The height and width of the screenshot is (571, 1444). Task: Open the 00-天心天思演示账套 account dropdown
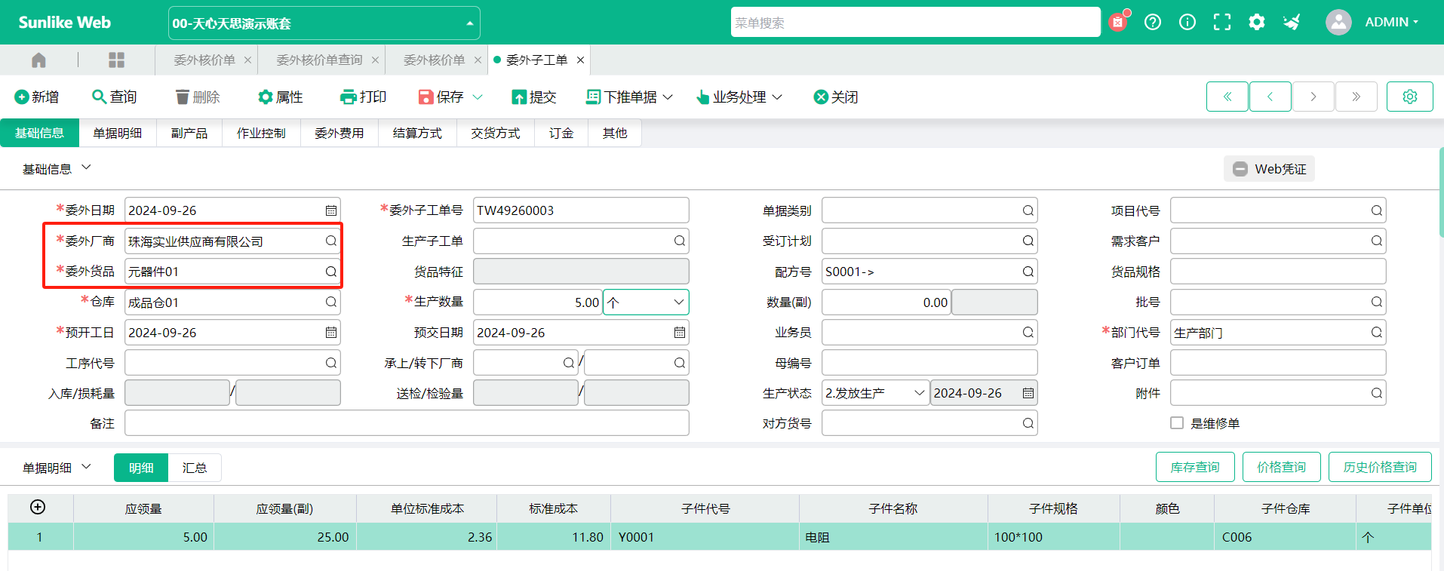pos(324,23)
